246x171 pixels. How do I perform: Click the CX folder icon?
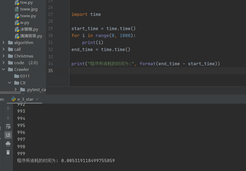17,83
